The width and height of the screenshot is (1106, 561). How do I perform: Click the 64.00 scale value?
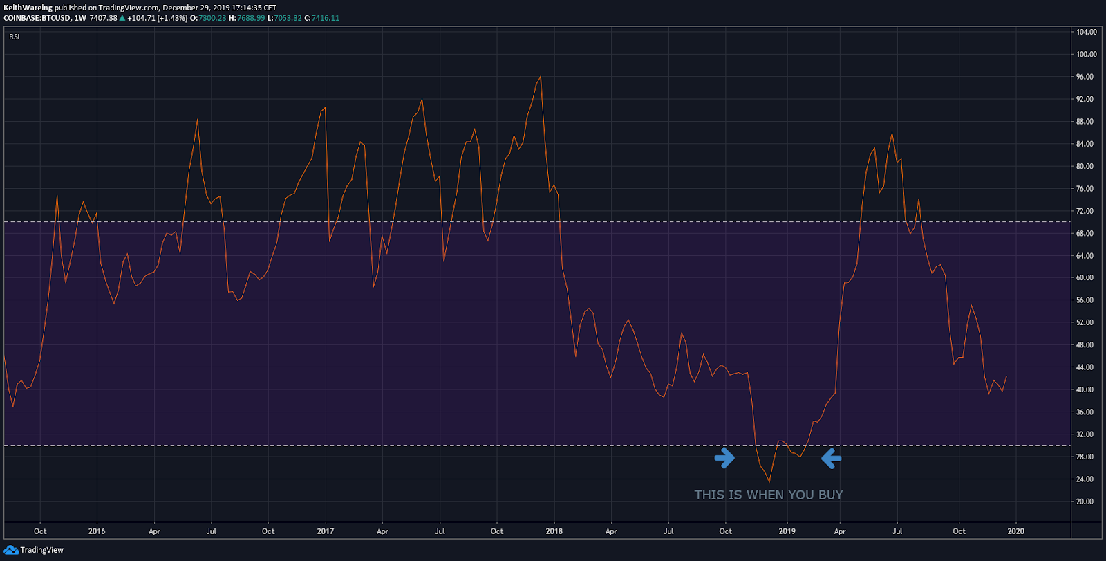[1085, 256]
